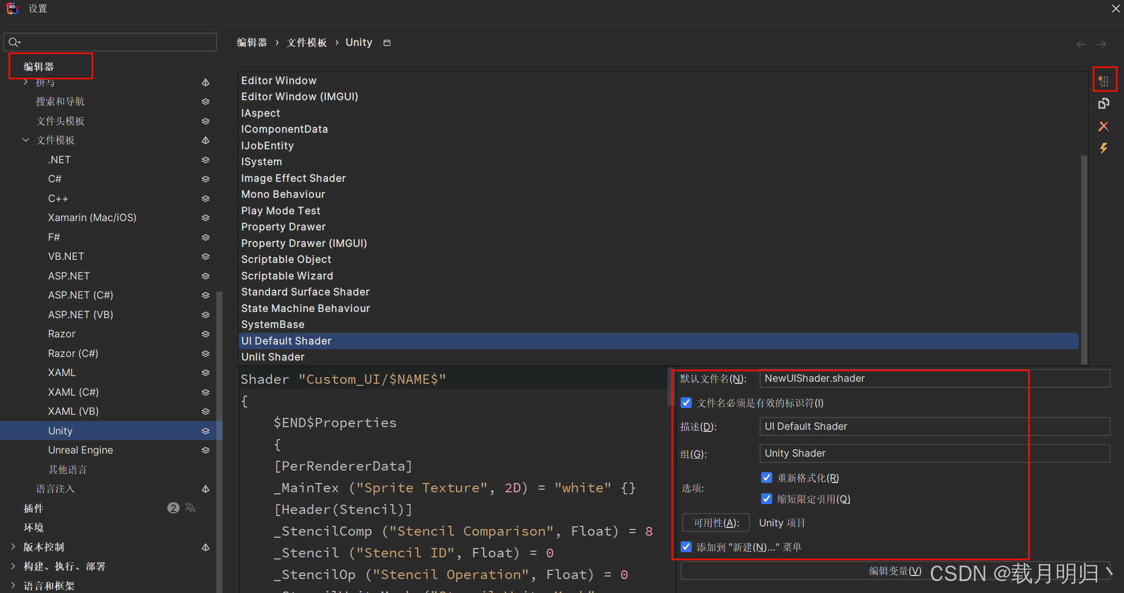Click the layer icon next to the Unity tree item

pos(205,431)
